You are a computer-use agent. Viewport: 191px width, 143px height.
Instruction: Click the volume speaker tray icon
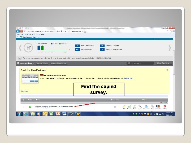click(163, 114)
